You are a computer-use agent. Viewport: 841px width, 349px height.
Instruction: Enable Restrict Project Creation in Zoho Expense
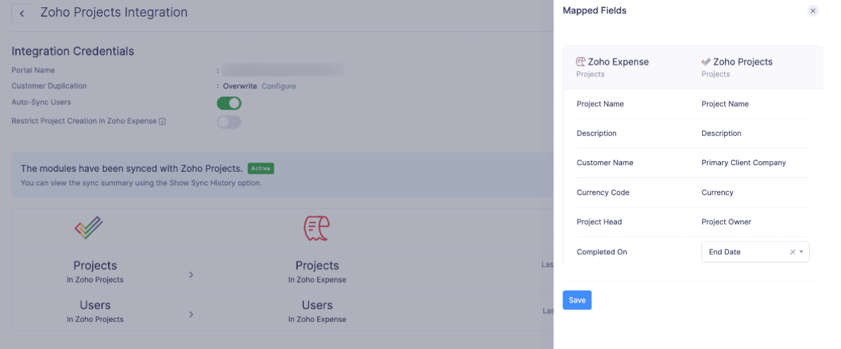pyautogui.click(x=229, y=122)
